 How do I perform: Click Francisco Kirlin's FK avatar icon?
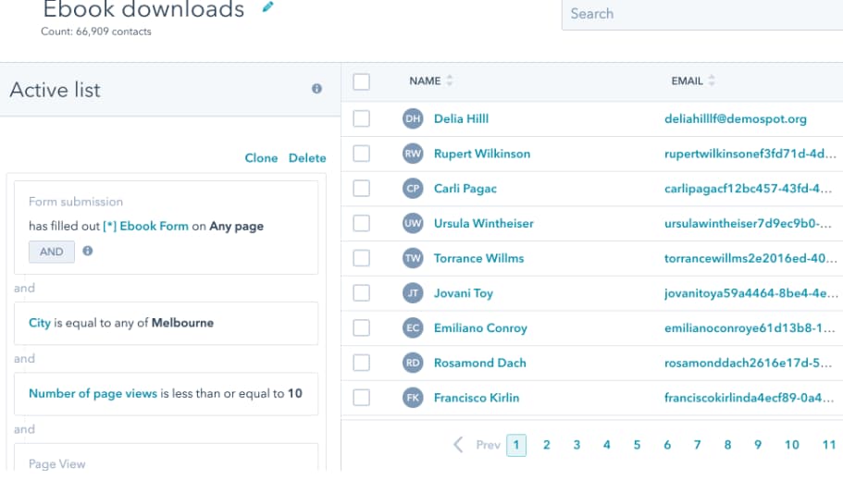(413, 398)
